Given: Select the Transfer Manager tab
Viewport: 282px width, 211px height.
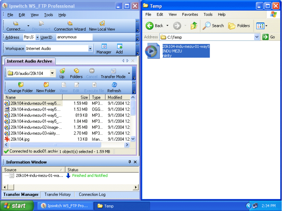Looking at the screenshot, I should [21, 194].
